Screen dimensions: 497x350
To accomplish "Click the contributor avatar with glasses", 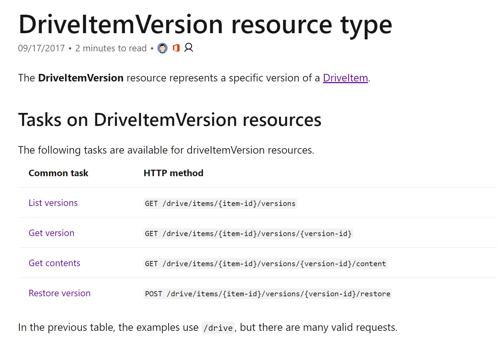I will coord(162,48).
